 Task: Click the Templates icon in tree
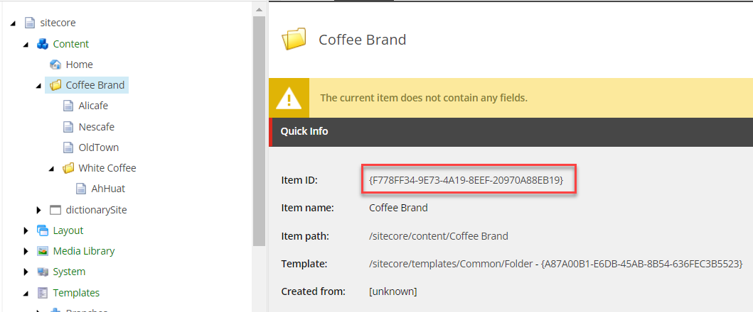click(43, 293)
